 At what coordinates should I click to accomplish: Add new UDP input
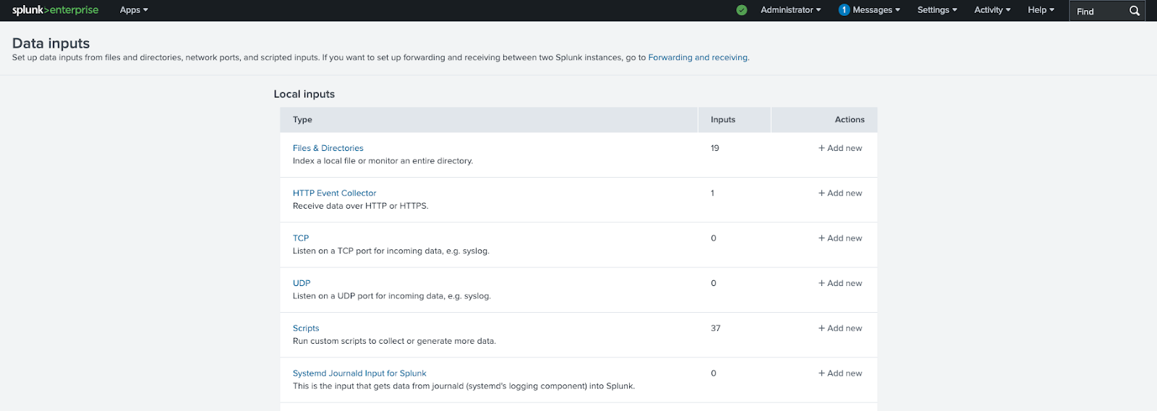tap(840, 283)
